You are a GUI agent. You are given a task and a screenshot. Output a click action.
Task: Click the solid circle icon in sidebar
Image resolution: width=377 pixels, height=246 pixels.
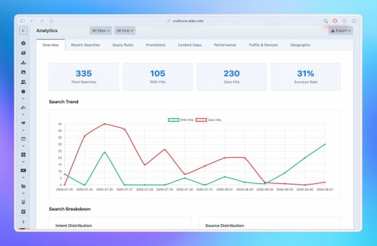(x=23, y=92)
